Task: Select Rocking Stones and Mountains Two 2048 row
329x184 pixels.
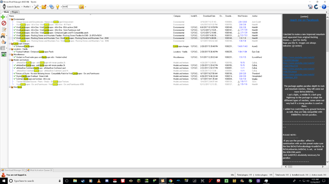Action: click(145, 38)
